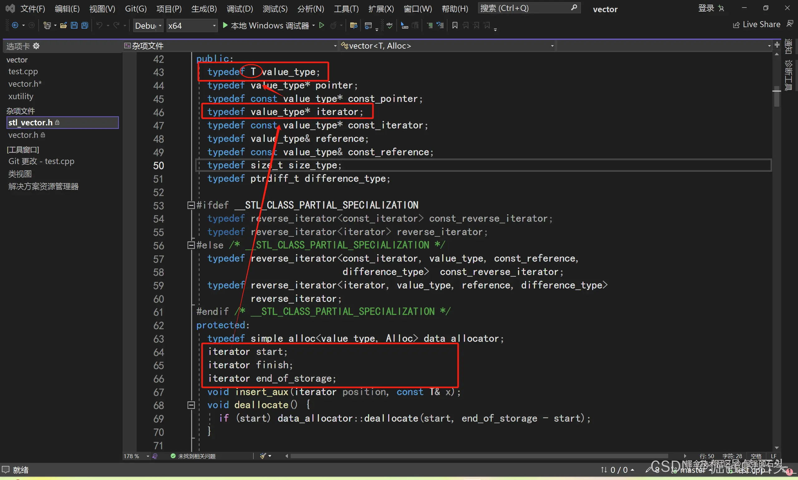Toggle the bookmark icon in toolbar
798x480 pixels.
click(x=455, y=25)
